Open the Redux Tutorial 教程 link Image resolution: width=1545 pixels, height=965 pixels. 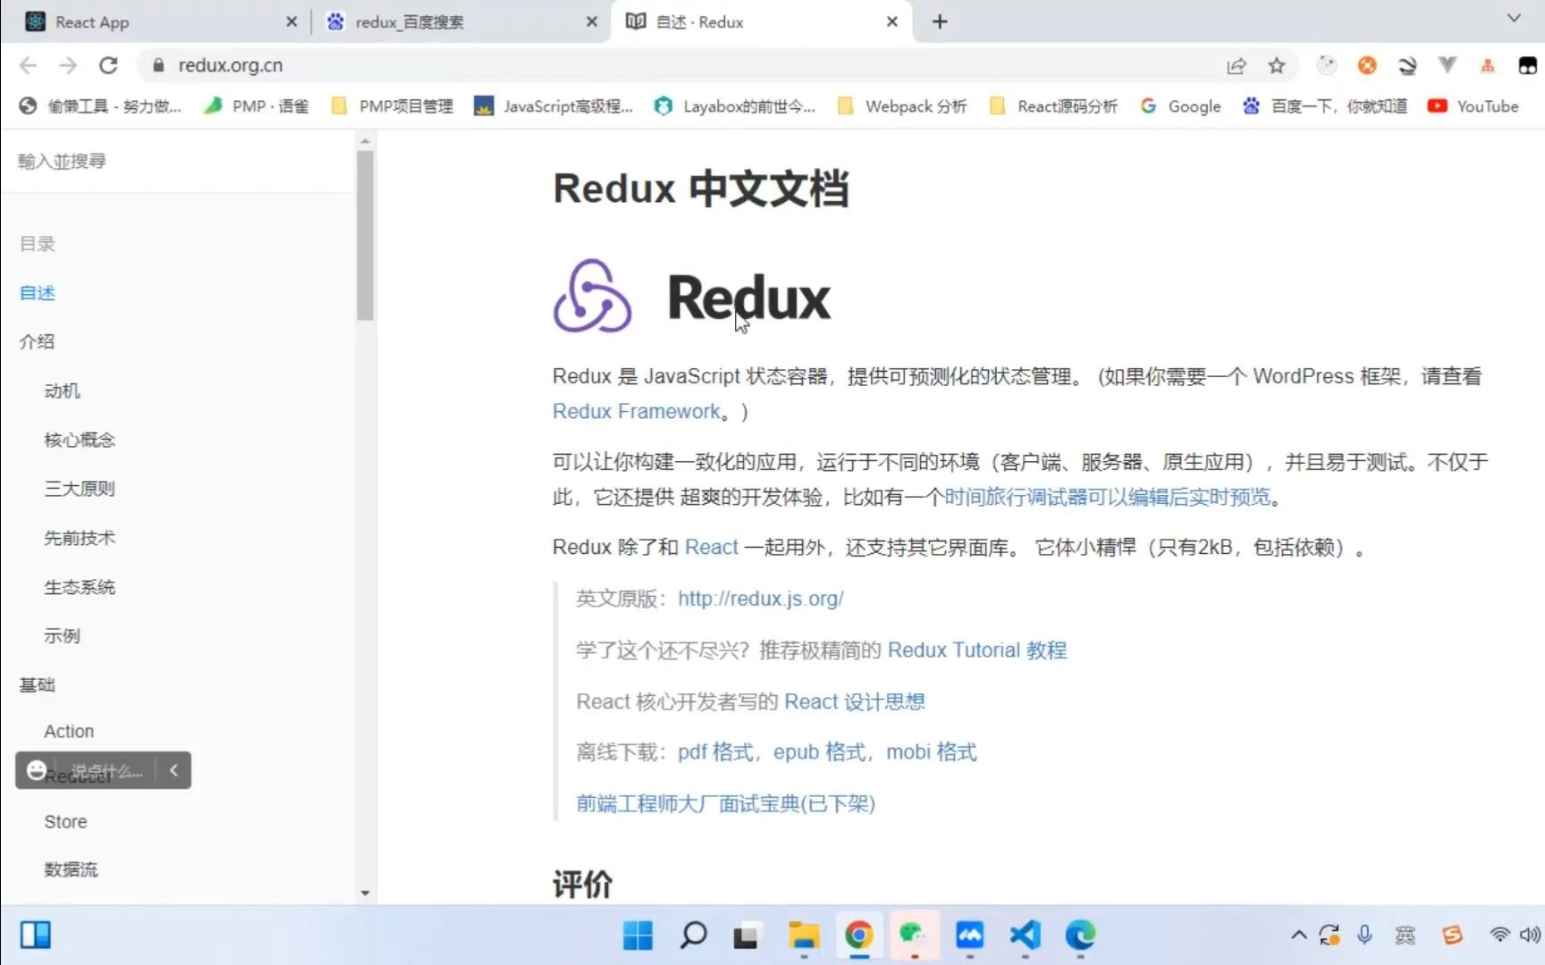(x=977, y=650)
